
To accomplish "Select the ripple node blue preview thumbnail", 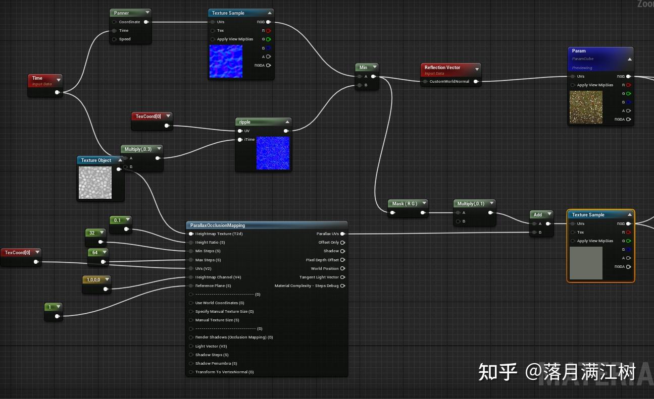I will (x=273, y=153).
